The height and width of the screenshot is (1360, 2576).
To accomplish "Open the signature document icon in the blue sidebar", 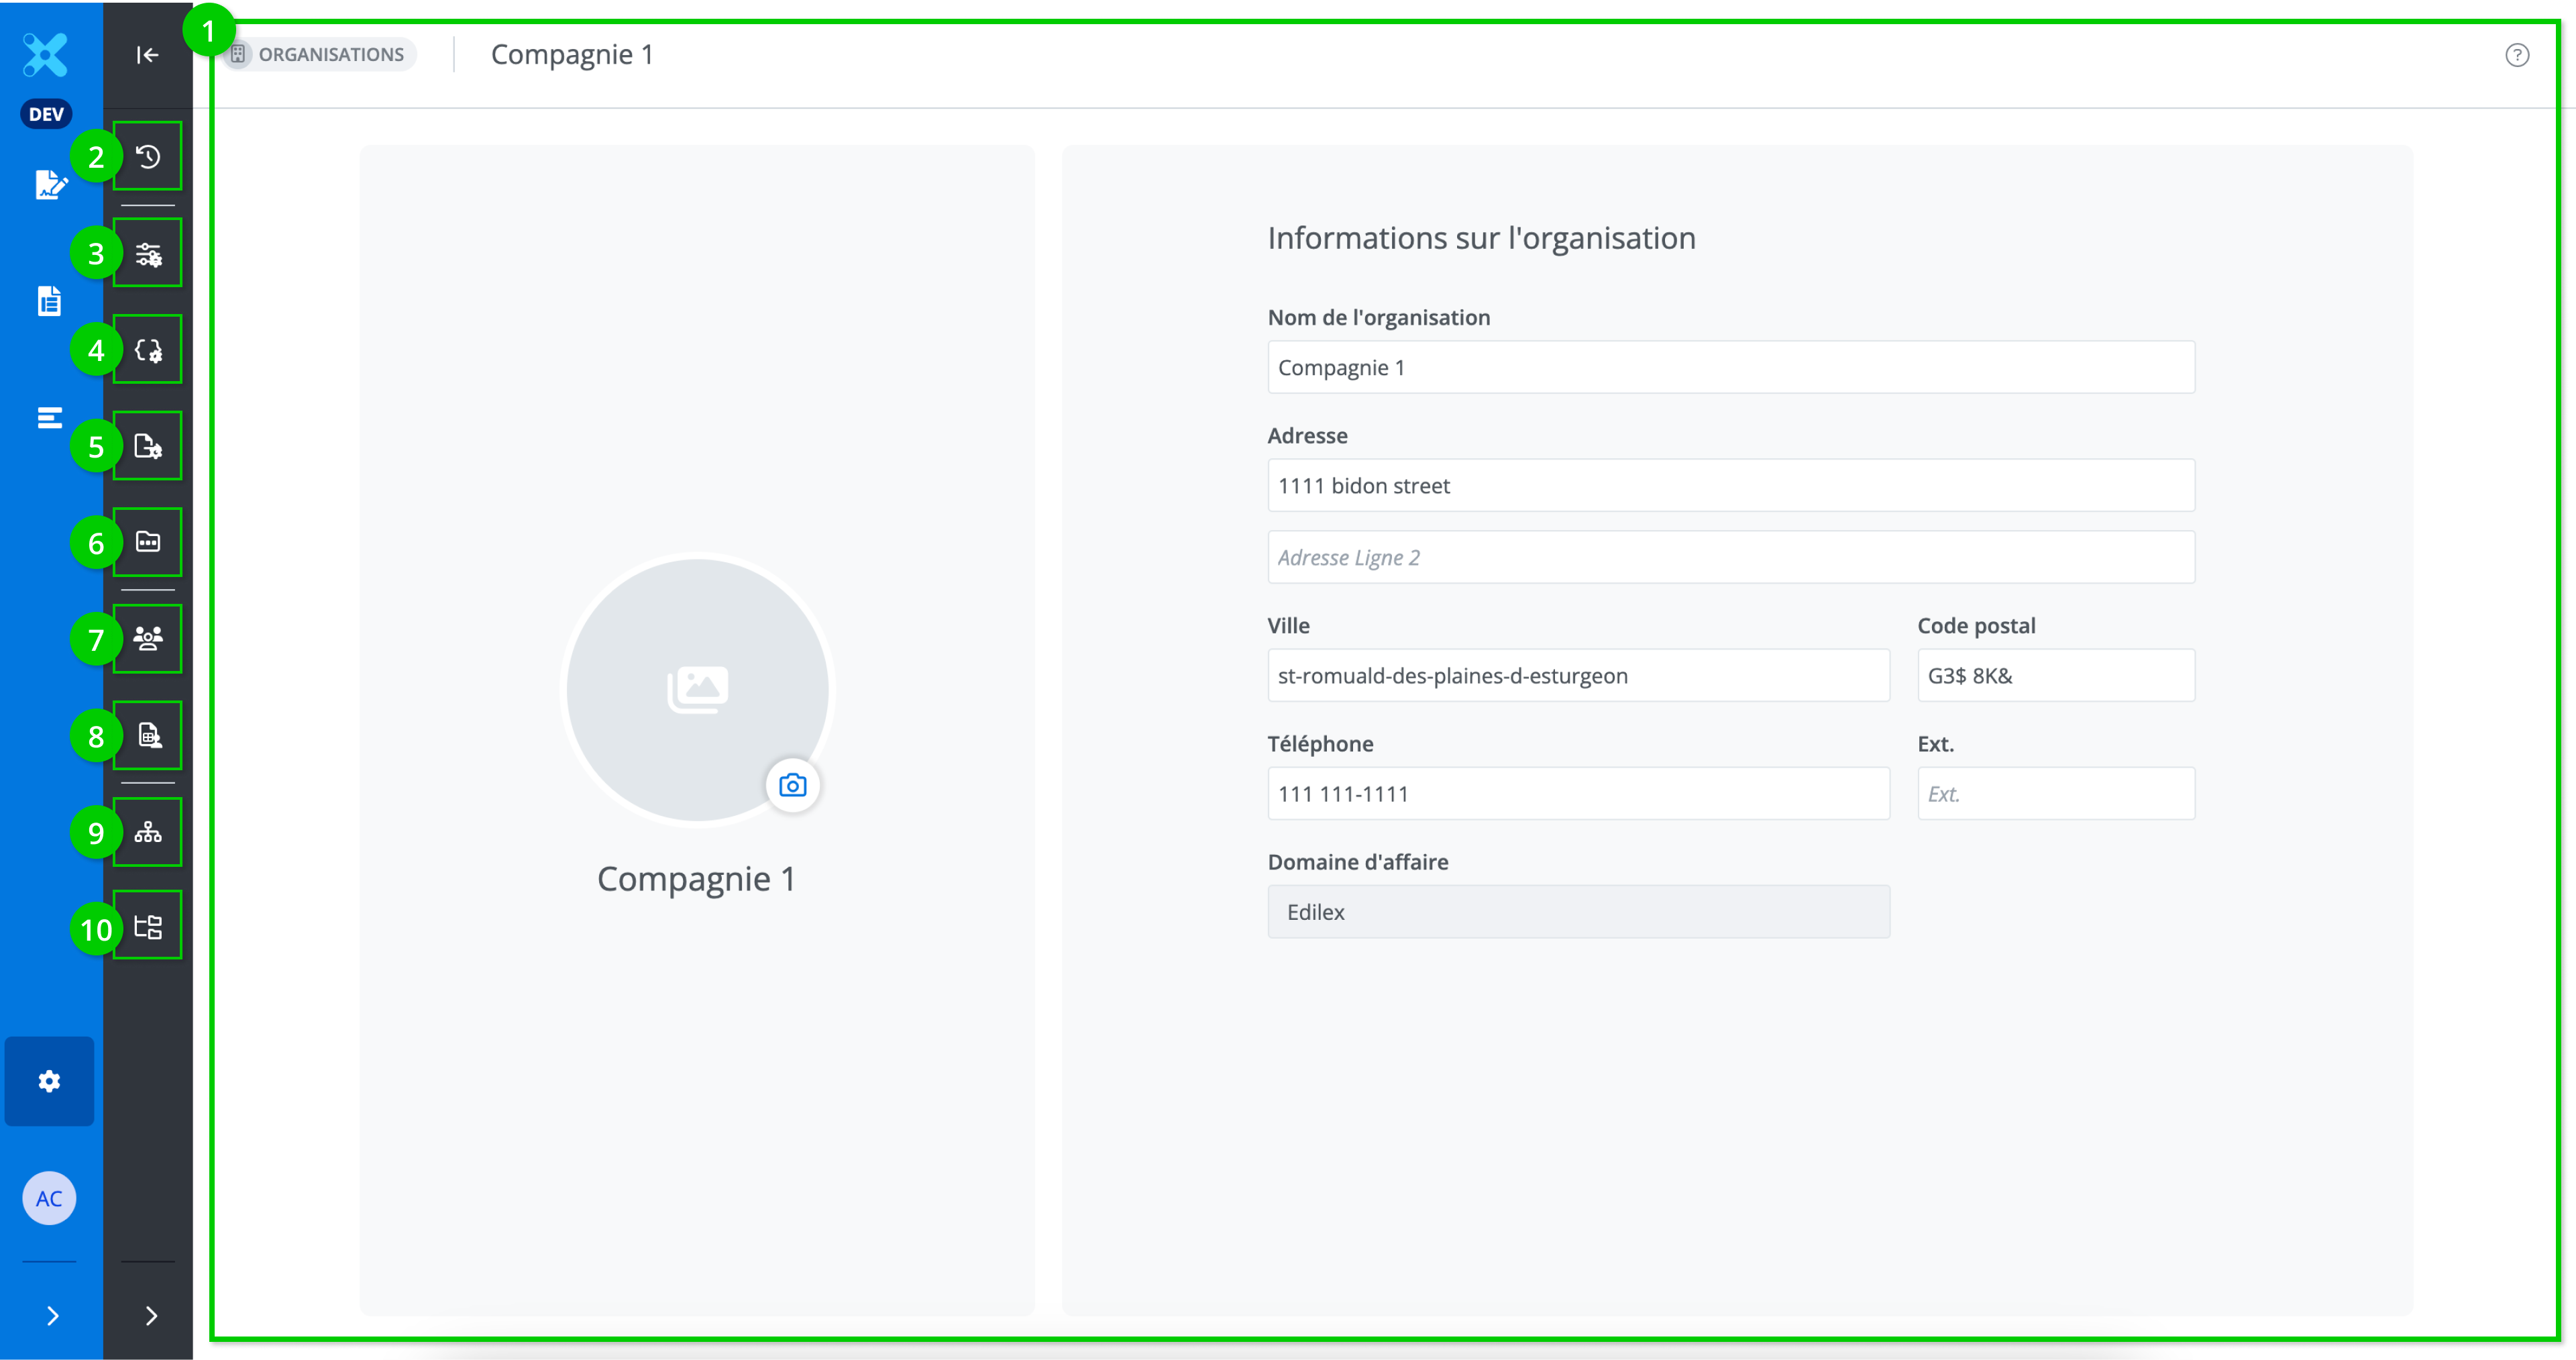I will (50, 185).
